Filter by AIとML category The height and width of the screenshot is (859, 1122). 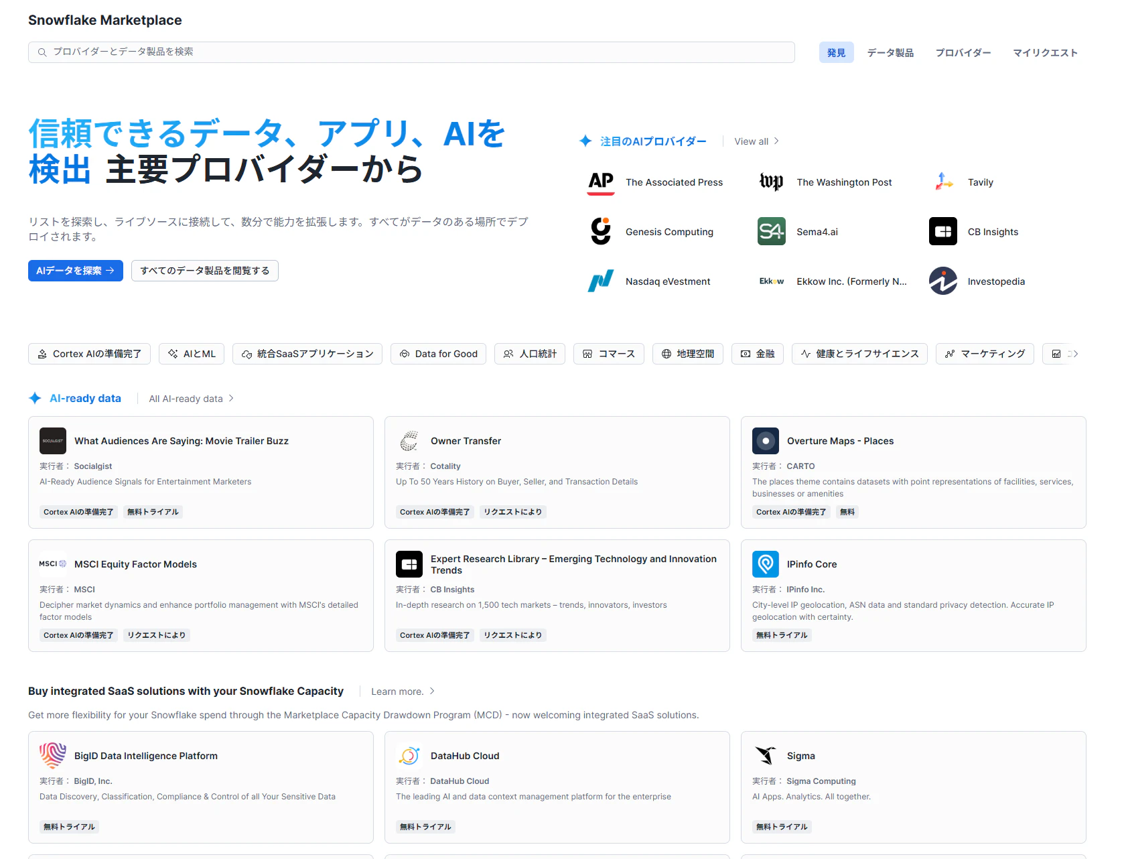tap(192, 354)
